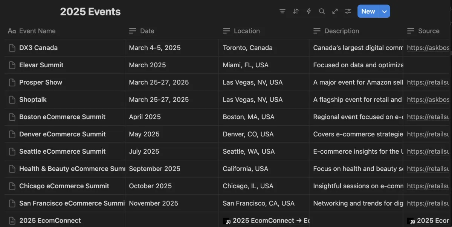The width and height of the screenshot is (452, 227).
Task: Click the search magnifier icon
Action: click(322, 11)
